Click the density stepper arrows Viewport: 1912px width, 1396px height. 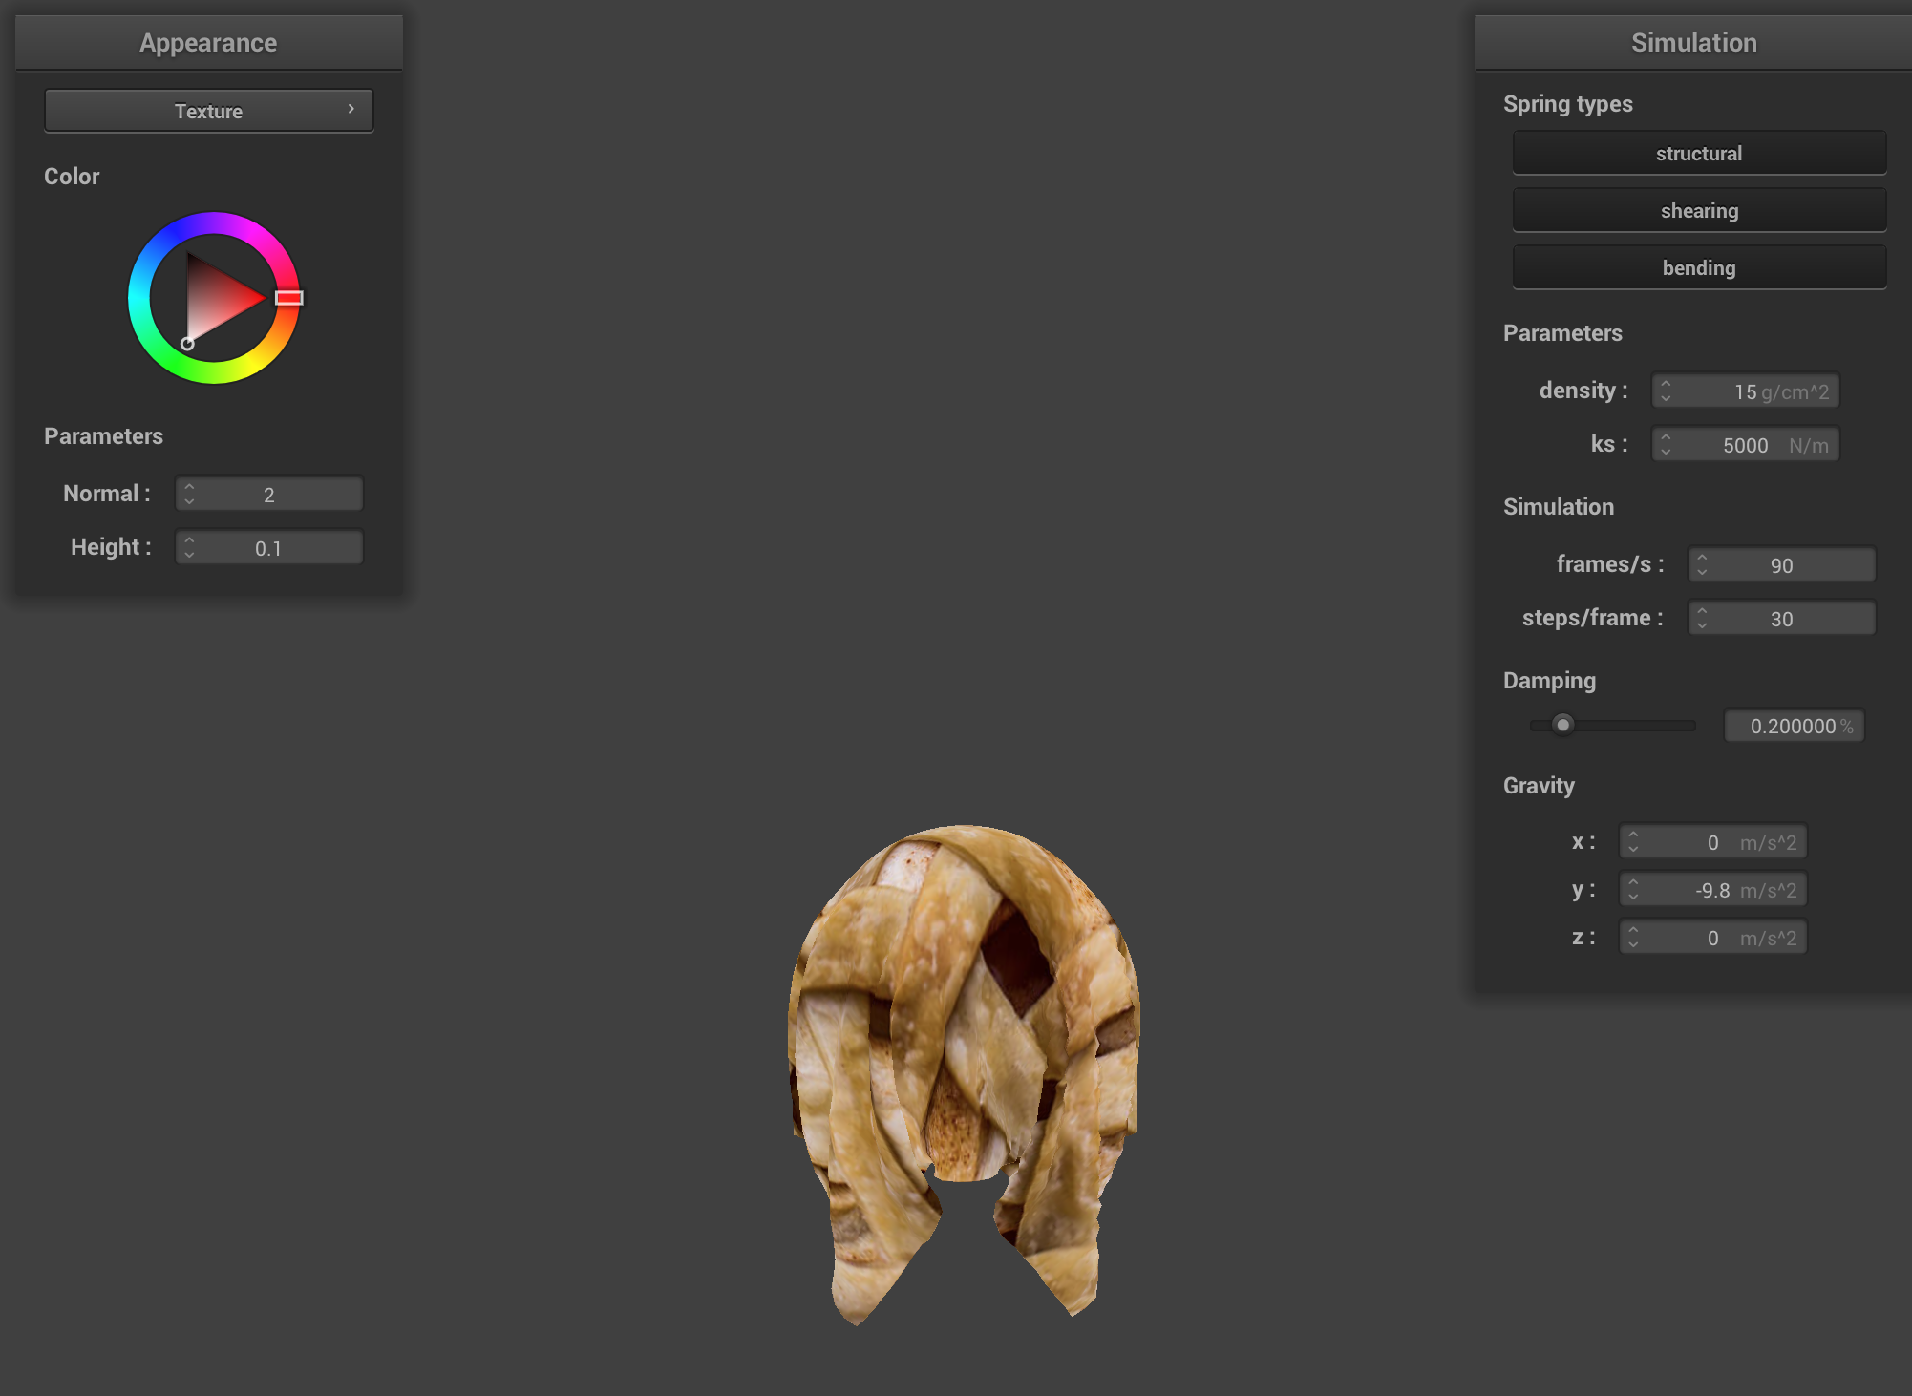click(x=1666, y=391)
